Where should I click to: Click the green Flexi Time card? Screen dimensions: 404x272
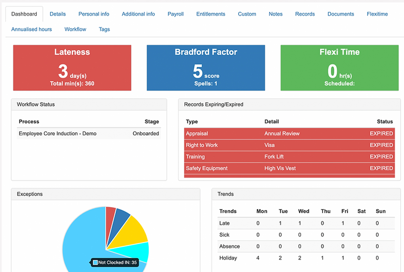[339, 68]
